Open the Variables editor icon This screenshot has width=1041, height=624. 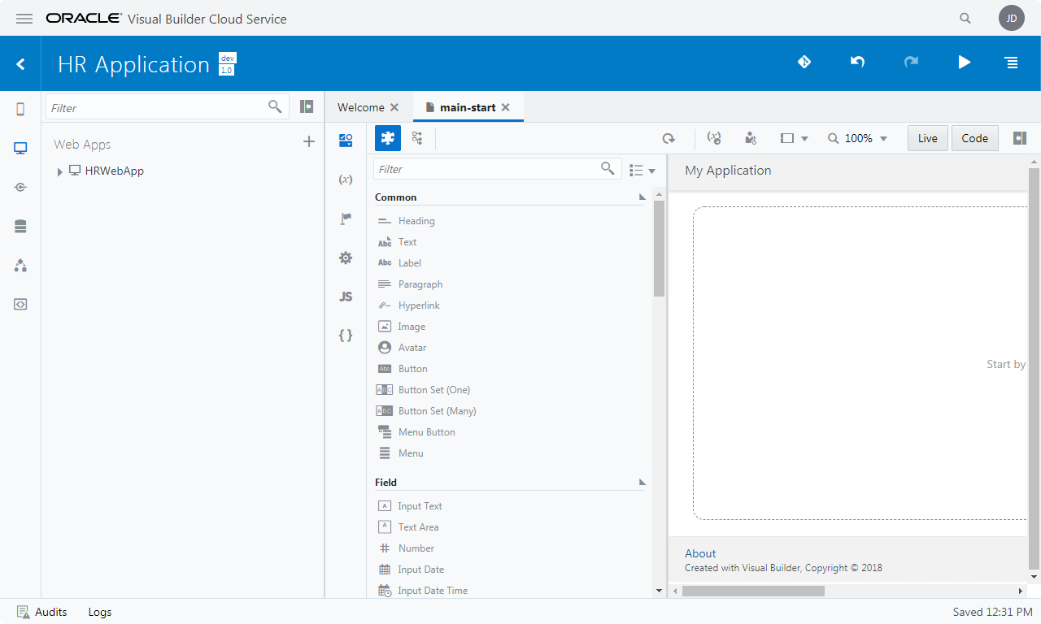point(346,179)
